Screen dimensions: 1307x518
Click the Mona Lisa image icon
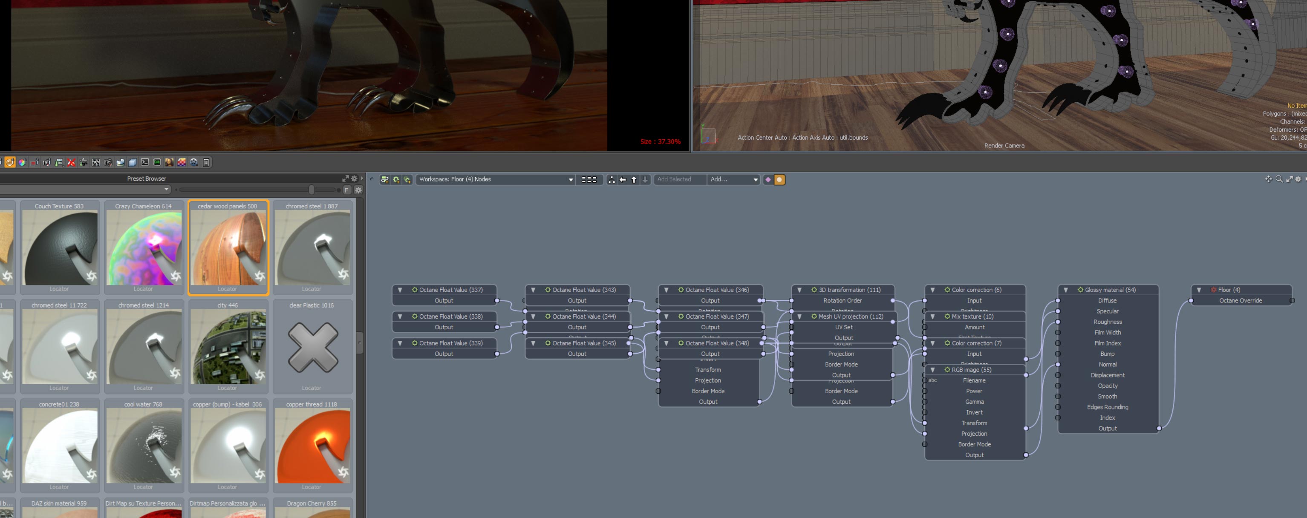point(170,162)
